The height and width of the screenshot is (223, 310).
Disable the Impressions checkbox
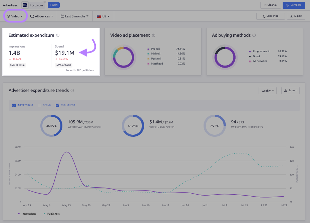point(14,105)
